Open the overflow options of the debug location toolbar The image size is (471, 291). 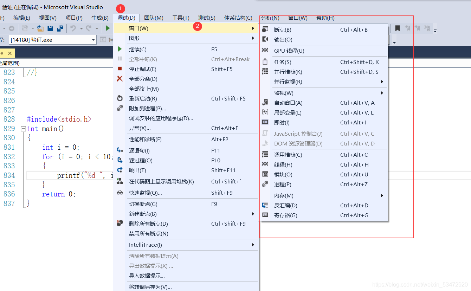(x=394, y=41)
